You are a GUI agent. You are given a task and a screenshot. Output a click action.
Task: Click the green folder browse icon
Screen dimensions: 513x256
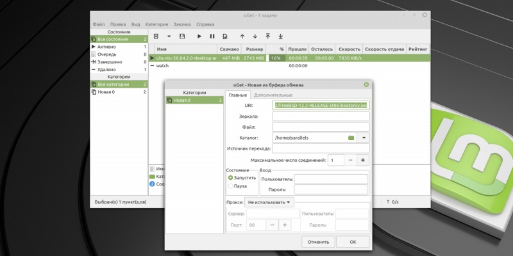coord(351,138)
